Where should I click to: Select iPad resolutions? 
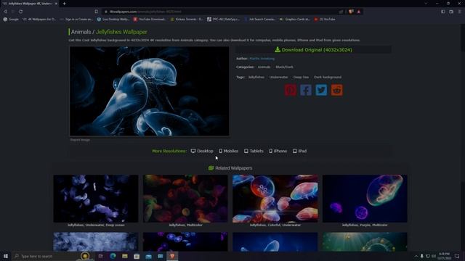(x=299, y=151)
